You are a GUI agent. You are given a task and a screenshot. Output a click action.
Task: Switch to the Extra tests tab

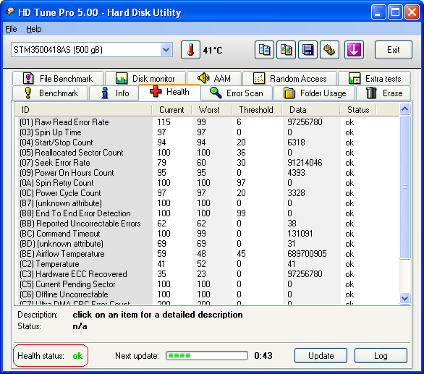coord(375,79)
